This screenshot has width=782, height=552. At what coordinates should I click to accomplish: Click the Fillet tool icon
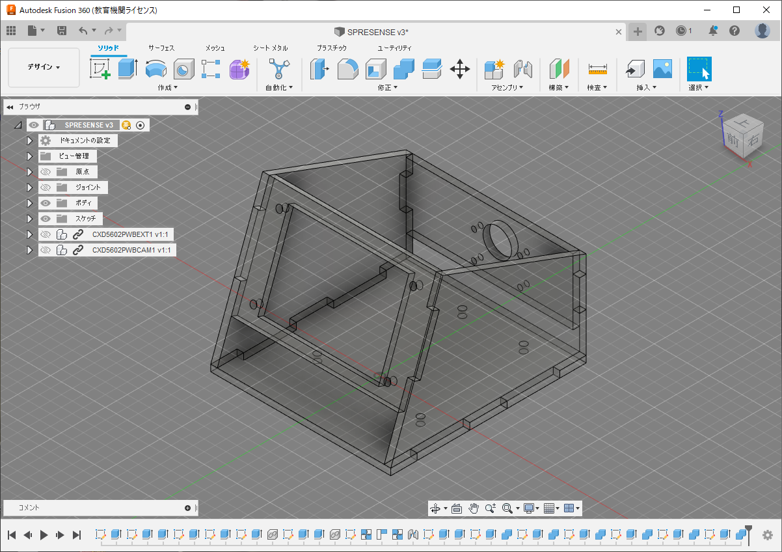pyautogui.click(x=347, y=68)
